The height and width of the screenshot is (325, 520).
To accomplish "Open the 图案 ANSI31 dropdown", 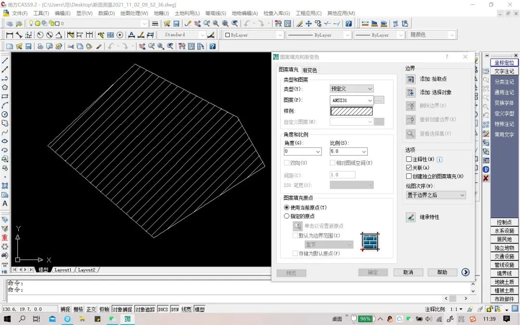I will (x=352, y=100).
